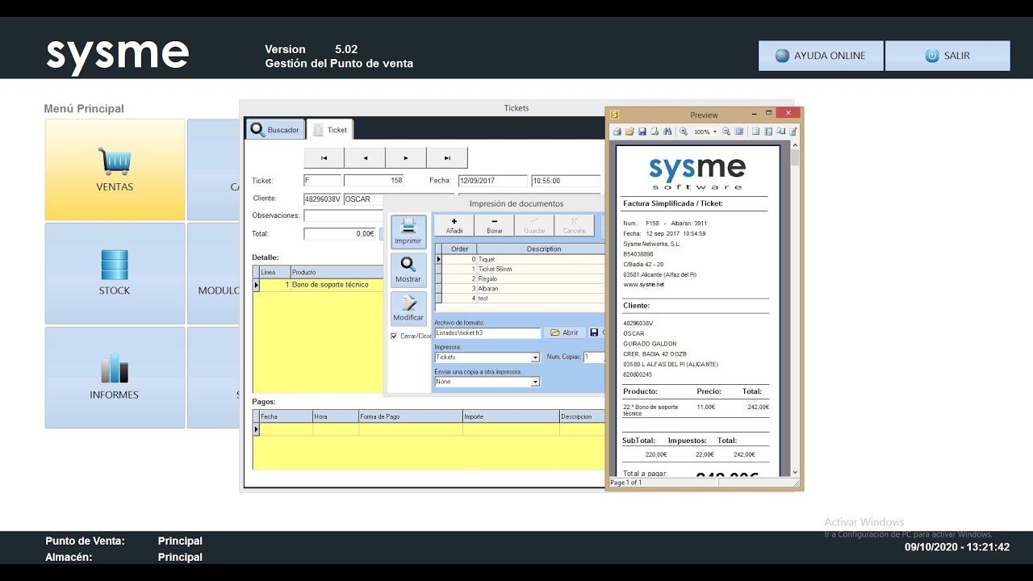The image size is (1033, 581).
Task: Click the Modificar document button
Action: pyautogui.click(x=408, y=308)
